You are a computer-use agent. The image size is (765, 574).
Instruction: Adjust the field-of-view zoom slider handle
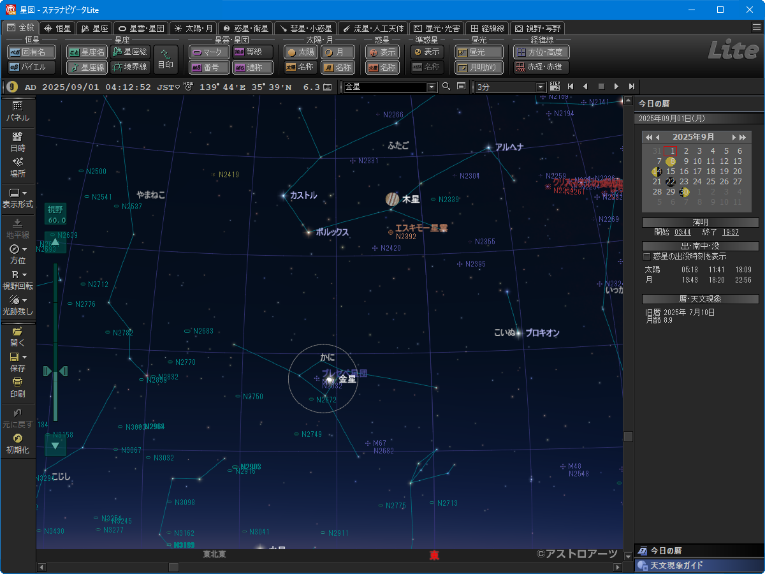55,371
